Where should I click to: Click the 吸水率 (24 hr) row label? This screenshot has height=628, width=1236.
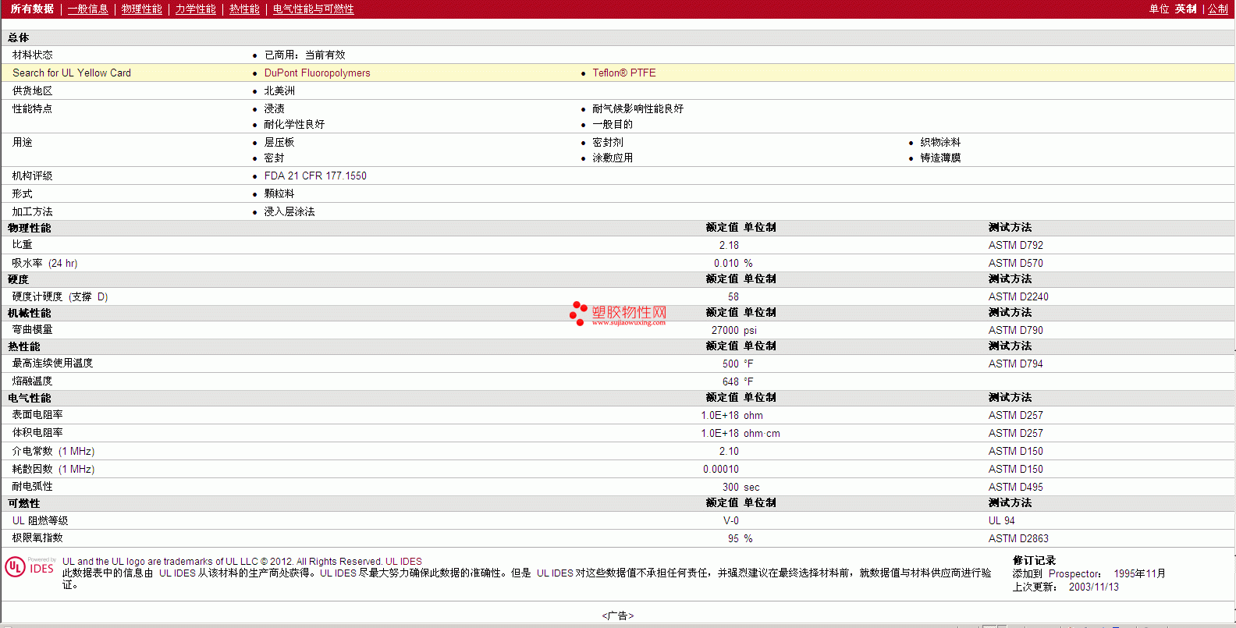coord(44,263)
